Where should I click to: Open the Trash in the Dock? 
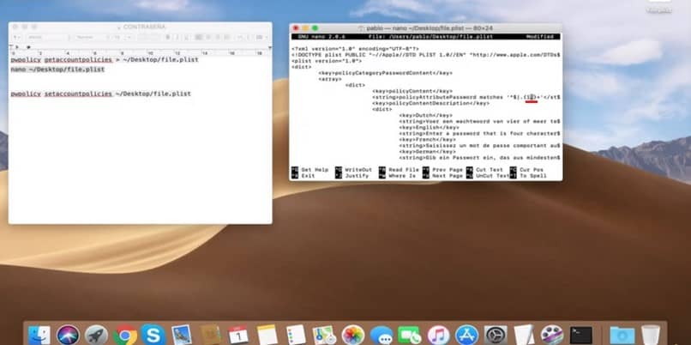click(x=651, y=336)
